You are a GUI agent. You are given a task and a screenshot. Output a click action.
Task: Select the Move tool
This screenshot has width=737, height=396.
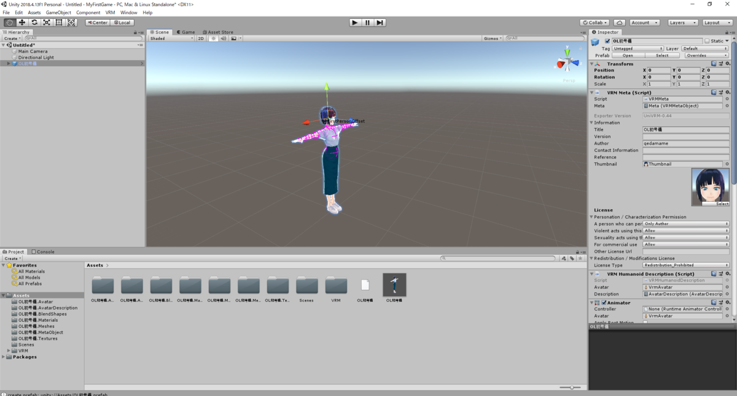pos(22,23)
